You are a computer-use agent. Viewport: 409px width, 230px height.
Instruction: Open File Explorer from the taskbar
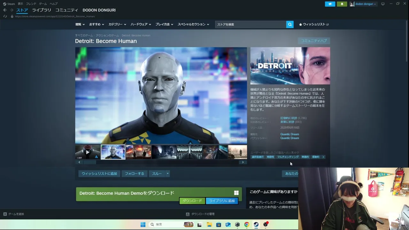[209, 225]
